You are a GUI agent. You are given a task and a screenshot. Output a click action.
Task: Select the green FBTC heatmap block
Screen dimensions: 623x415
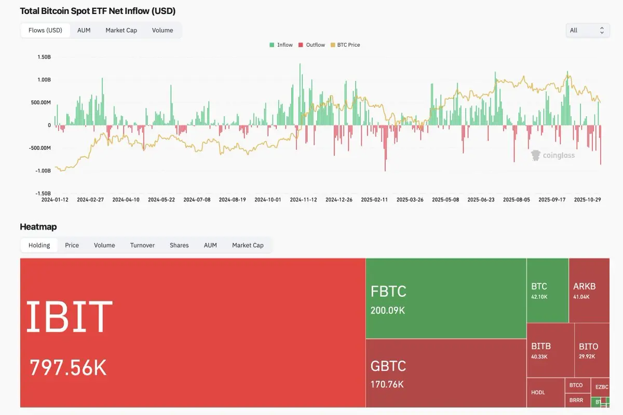(x=446, y=298)
